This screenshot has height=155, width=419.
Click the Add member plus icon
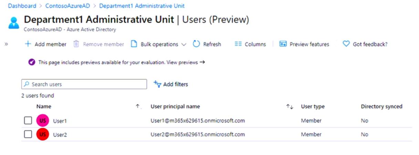(28, 44)
